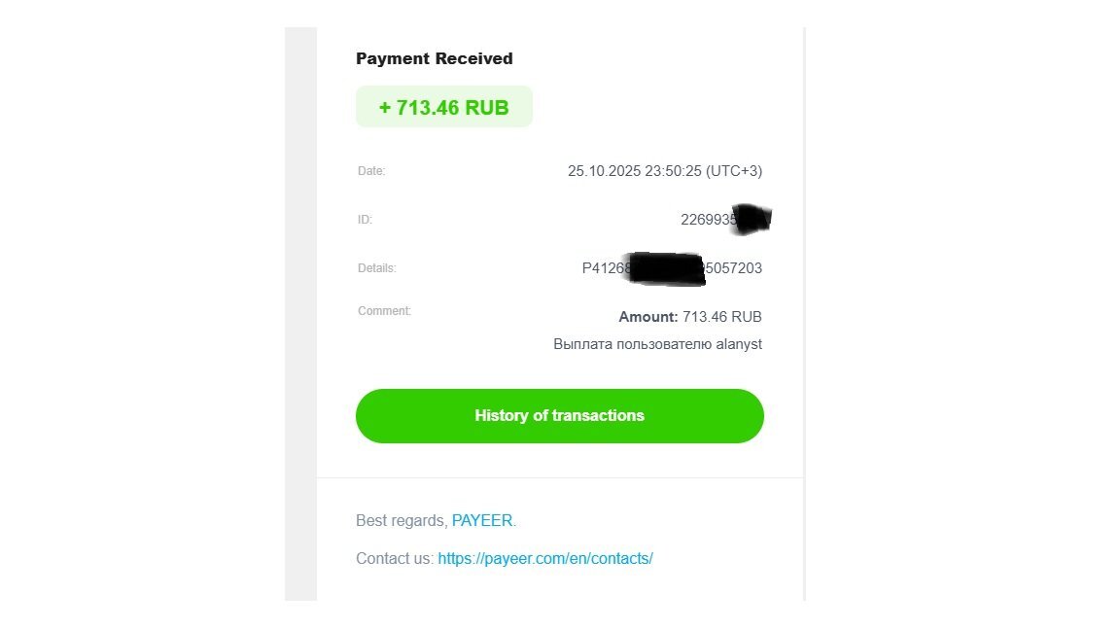The width and height of the screenshot is (1120, 630).
Task: Click the Payment Received heading
Action: [x=435, y=58]
